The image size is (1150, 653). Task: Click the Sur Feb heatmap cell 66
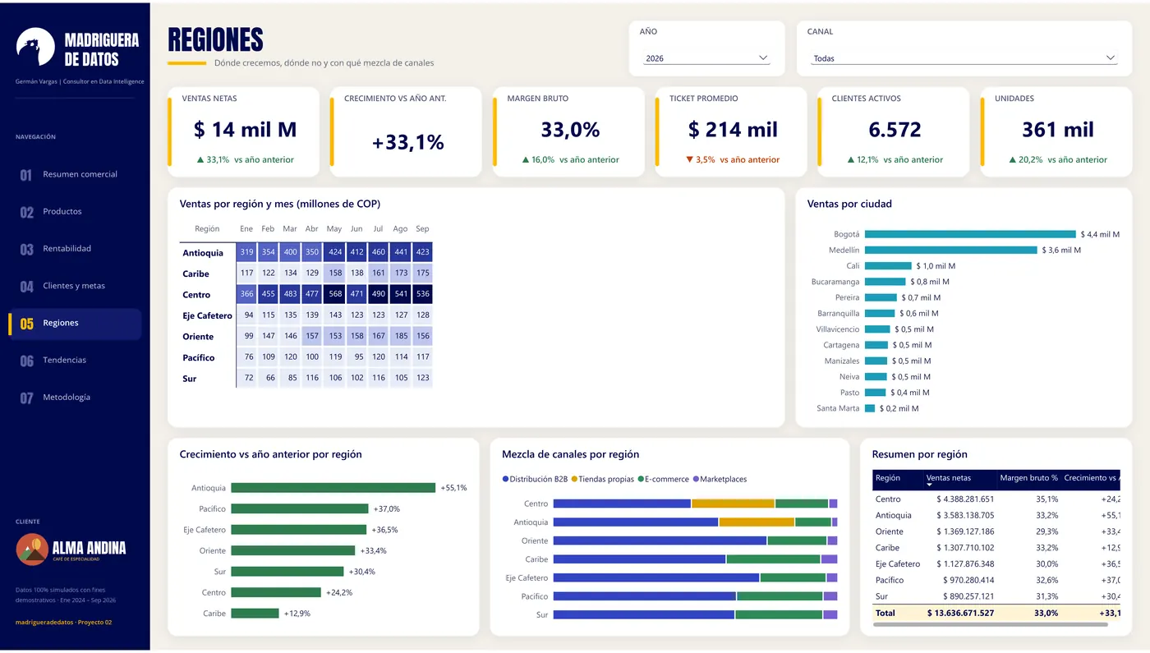(269, 378)
